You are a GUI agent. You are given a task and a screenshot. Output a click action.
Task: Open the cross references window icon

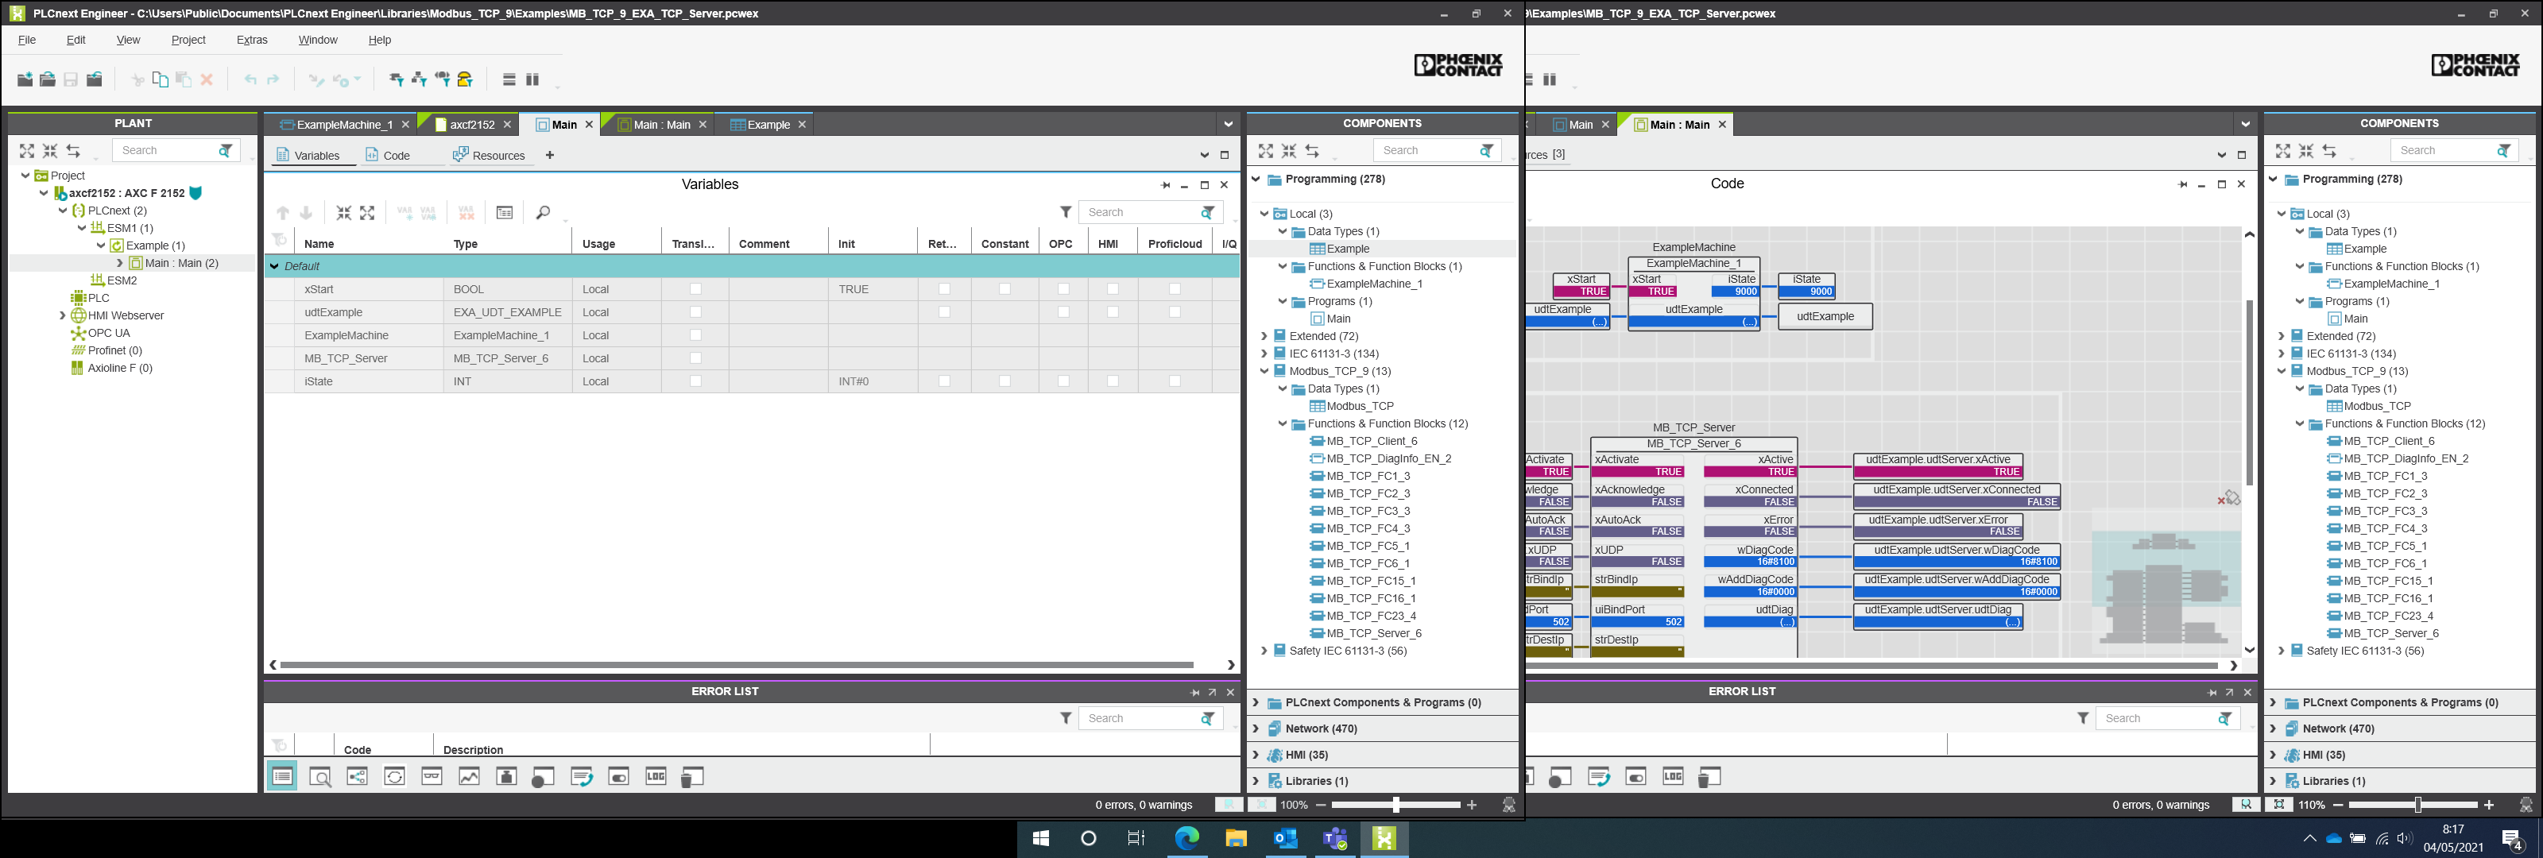click(x=358, y=777)
